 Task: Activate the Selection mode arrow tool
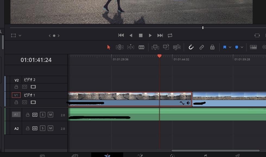tap(109, 47)
